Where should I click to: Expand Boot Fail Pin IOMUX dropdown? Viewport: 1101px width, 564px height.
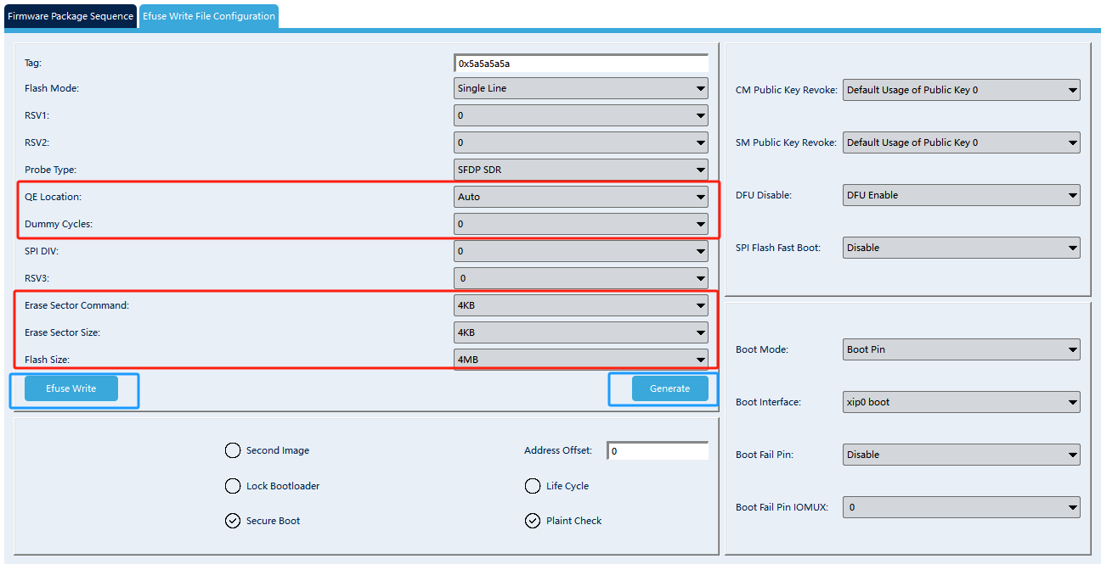[x=962, y=507]
